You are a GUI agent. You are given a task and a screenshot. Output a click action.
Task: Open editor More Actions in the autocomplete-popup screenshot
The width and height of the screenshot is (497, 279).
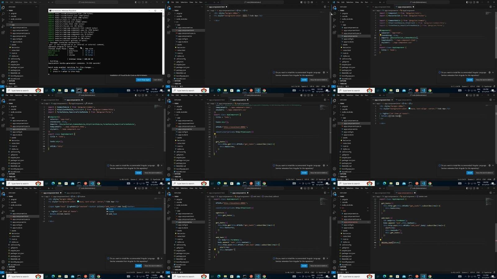[163, 193]
